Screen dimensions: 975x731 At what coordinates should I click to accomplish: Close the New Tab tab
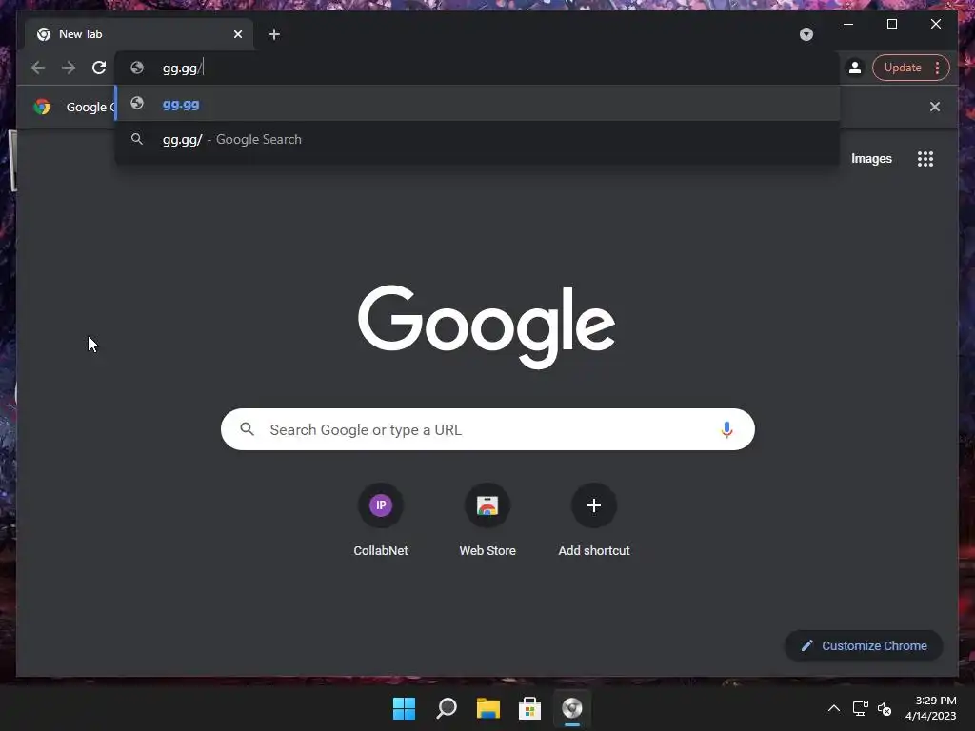pos(237,34)
